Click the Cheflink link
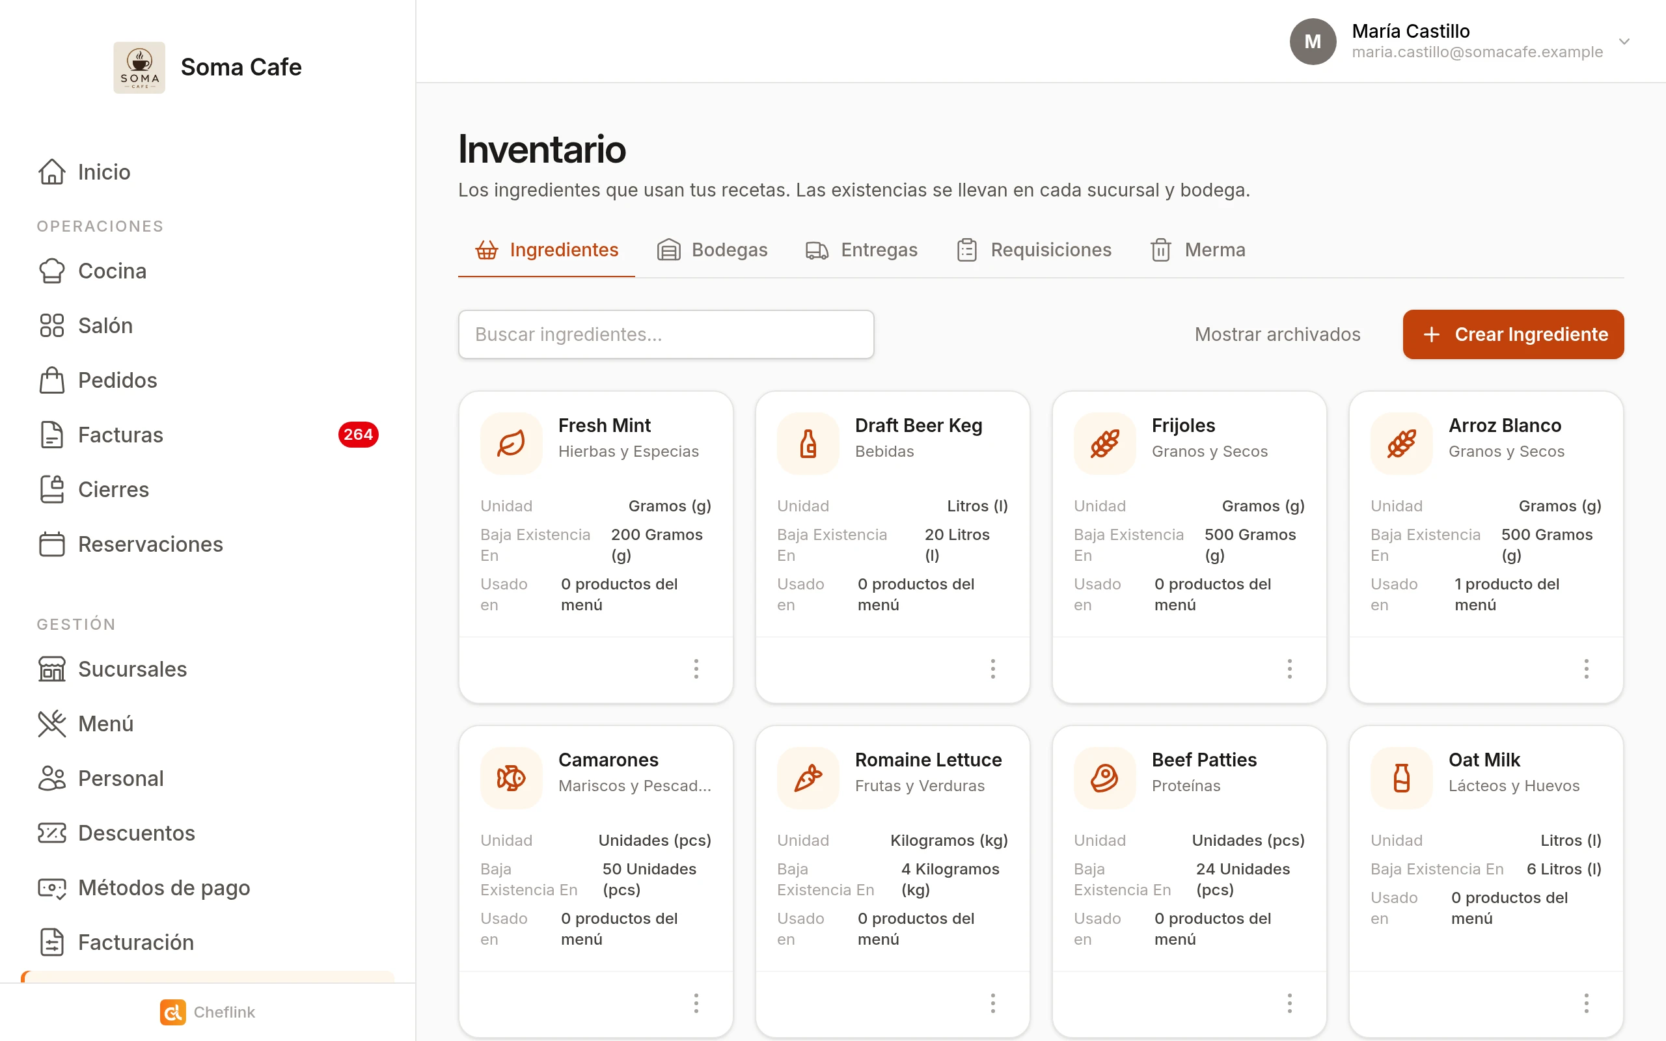Image resolution: width=1666 pixels, height=1041 pixels. click(207, 1011)
